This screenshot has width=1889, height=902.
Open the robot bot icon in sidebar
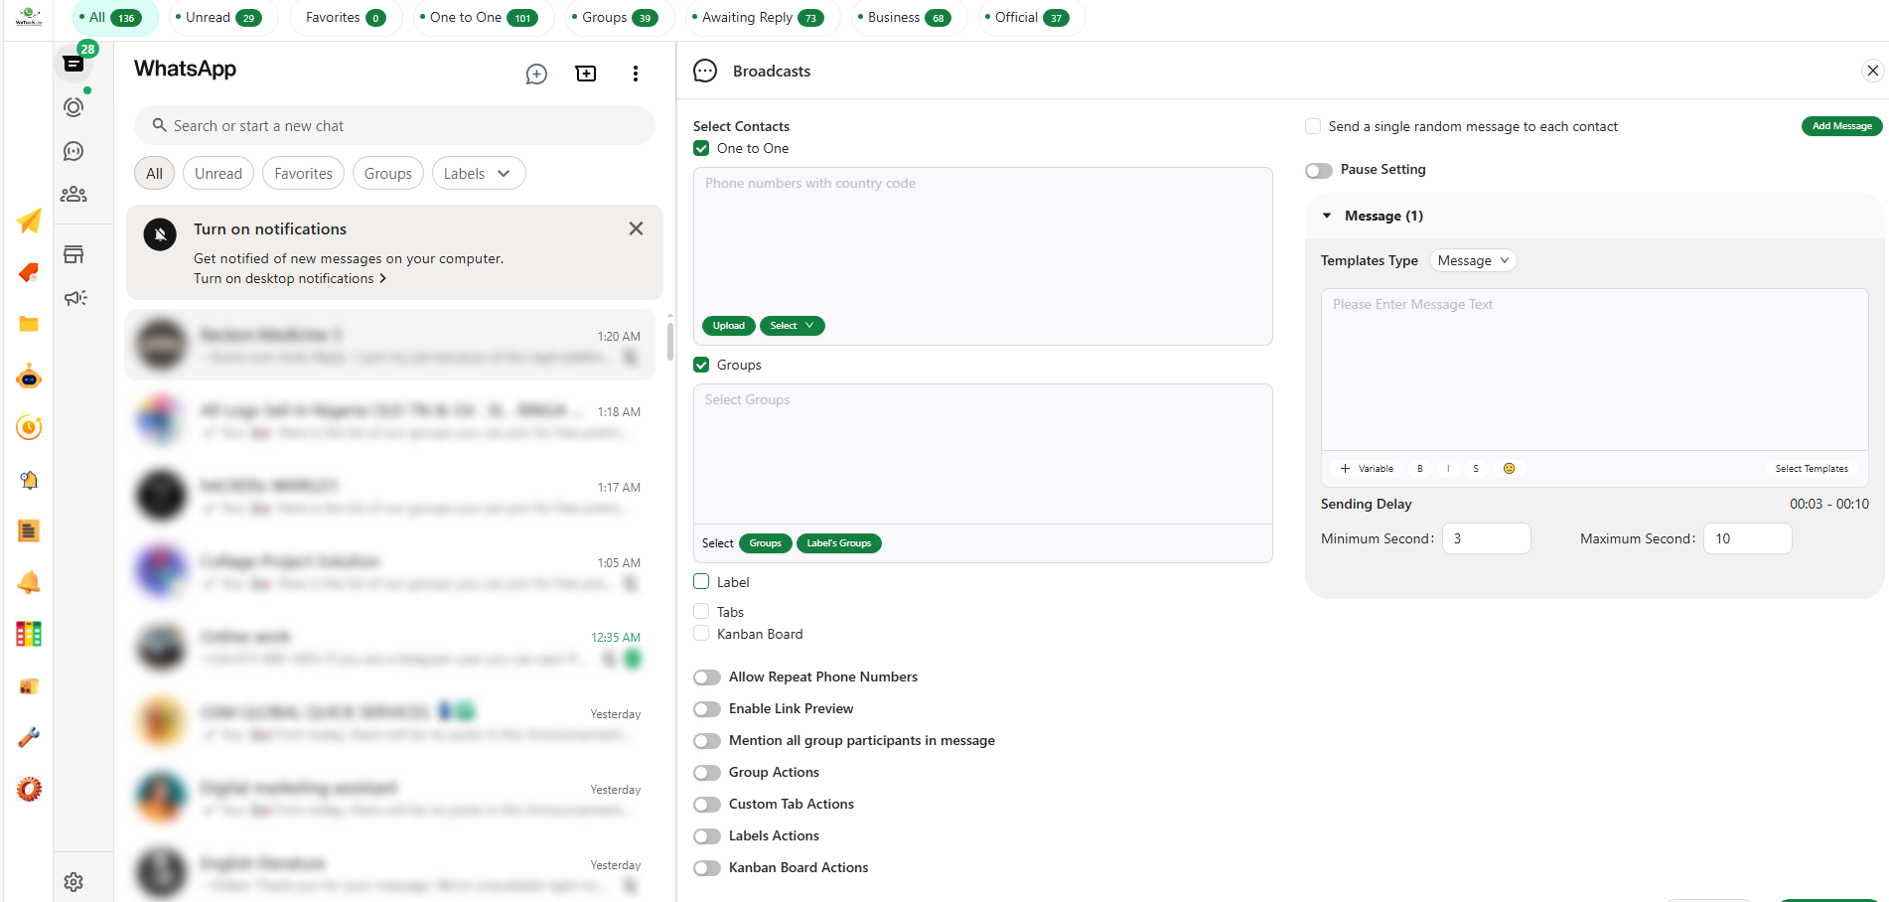click(29, 376)
